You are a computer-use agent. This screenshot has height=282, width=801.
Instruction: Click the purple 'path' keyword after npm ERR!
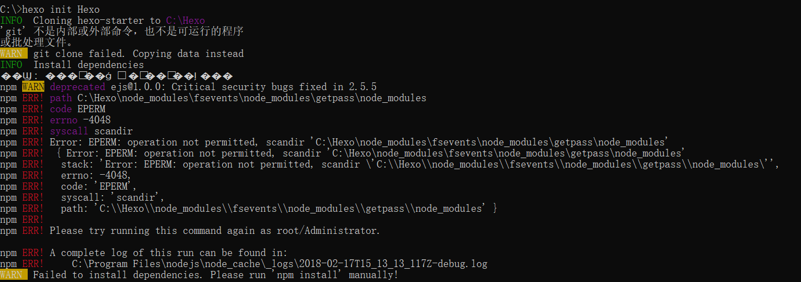(60, 98)
